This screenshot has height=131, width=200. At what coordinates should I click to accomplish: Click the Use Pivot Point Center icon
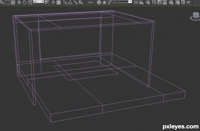point(47,2)
